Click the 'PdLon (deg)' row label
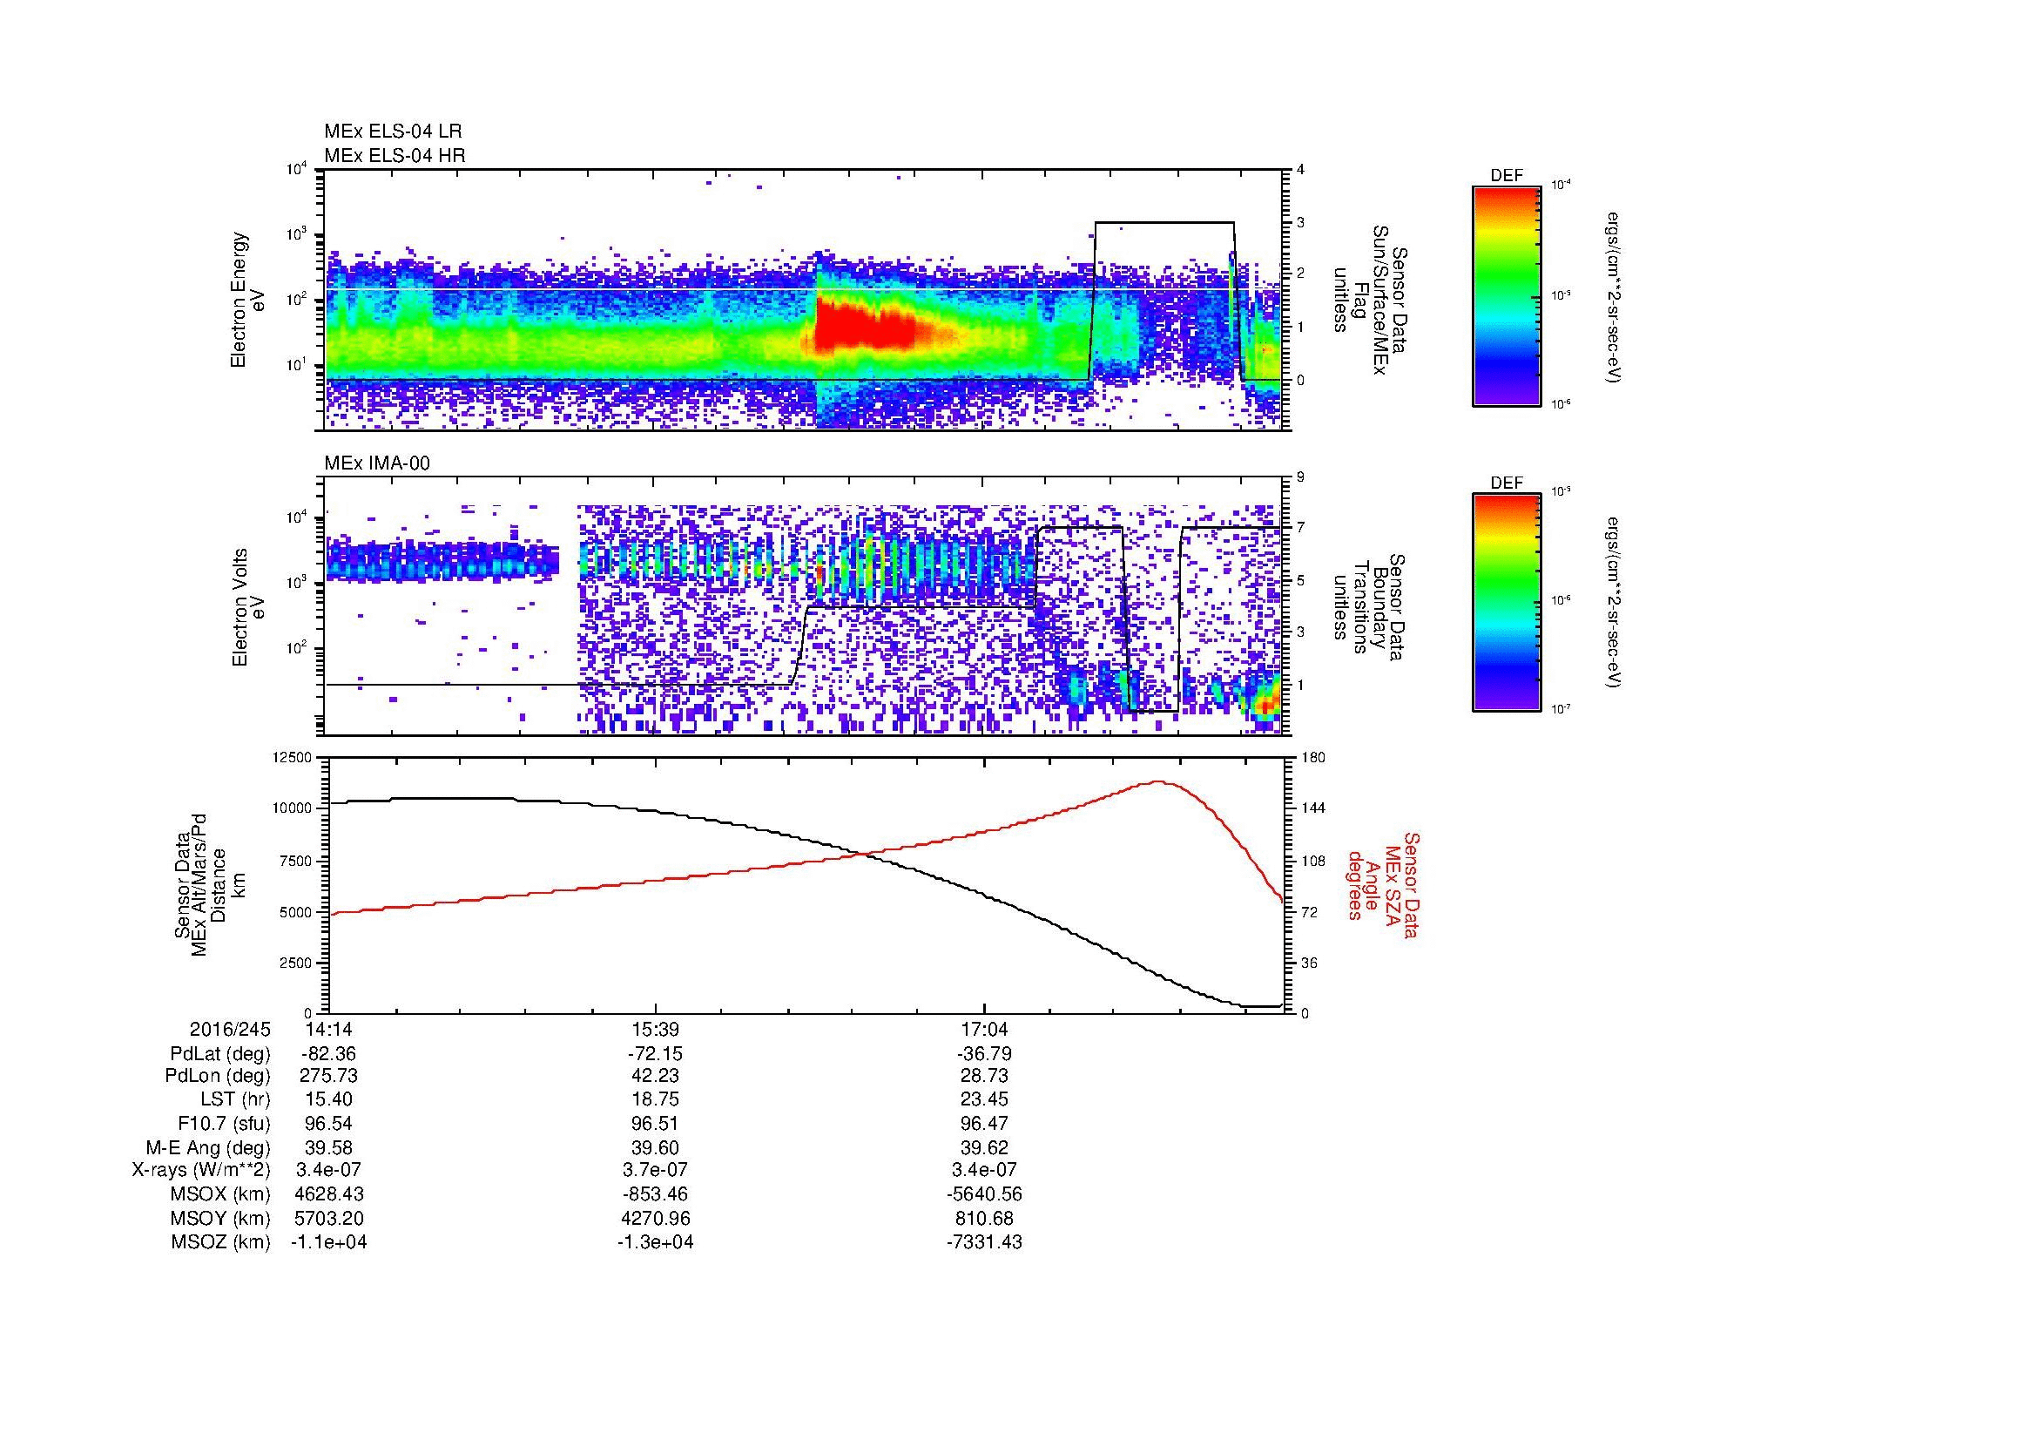Image resolution: width=2037 pixels, height=1440 pixels. point(218,1076)
